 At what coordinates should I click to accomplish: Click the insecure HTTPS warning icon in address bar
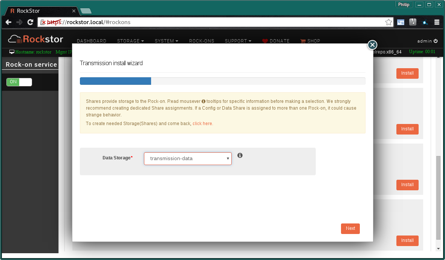(x=43, y=22)
